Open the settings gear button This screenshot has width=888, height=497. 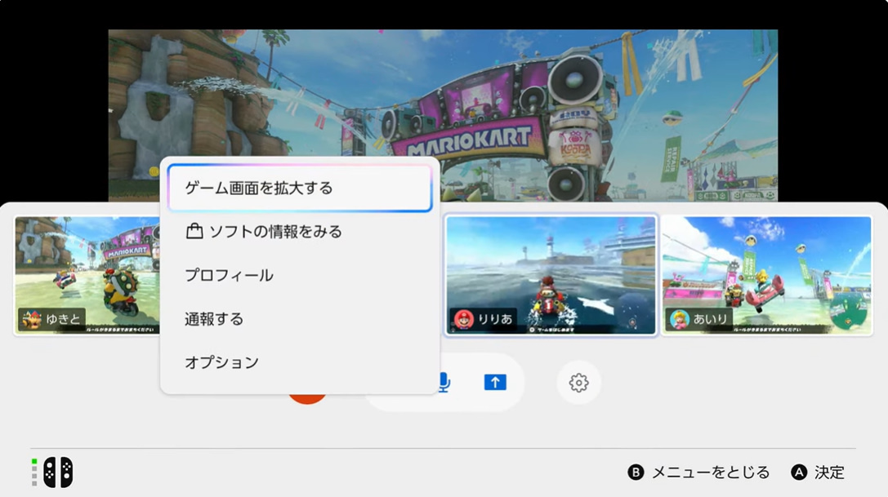point(578,382)
